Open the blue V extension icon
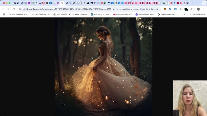The image size is (207, 116). (x=175, y=9)
